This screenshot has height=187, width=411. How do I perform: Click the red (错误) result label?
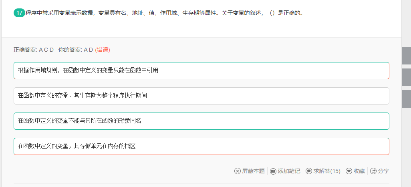pyautogui.click(x=103, y=50)
